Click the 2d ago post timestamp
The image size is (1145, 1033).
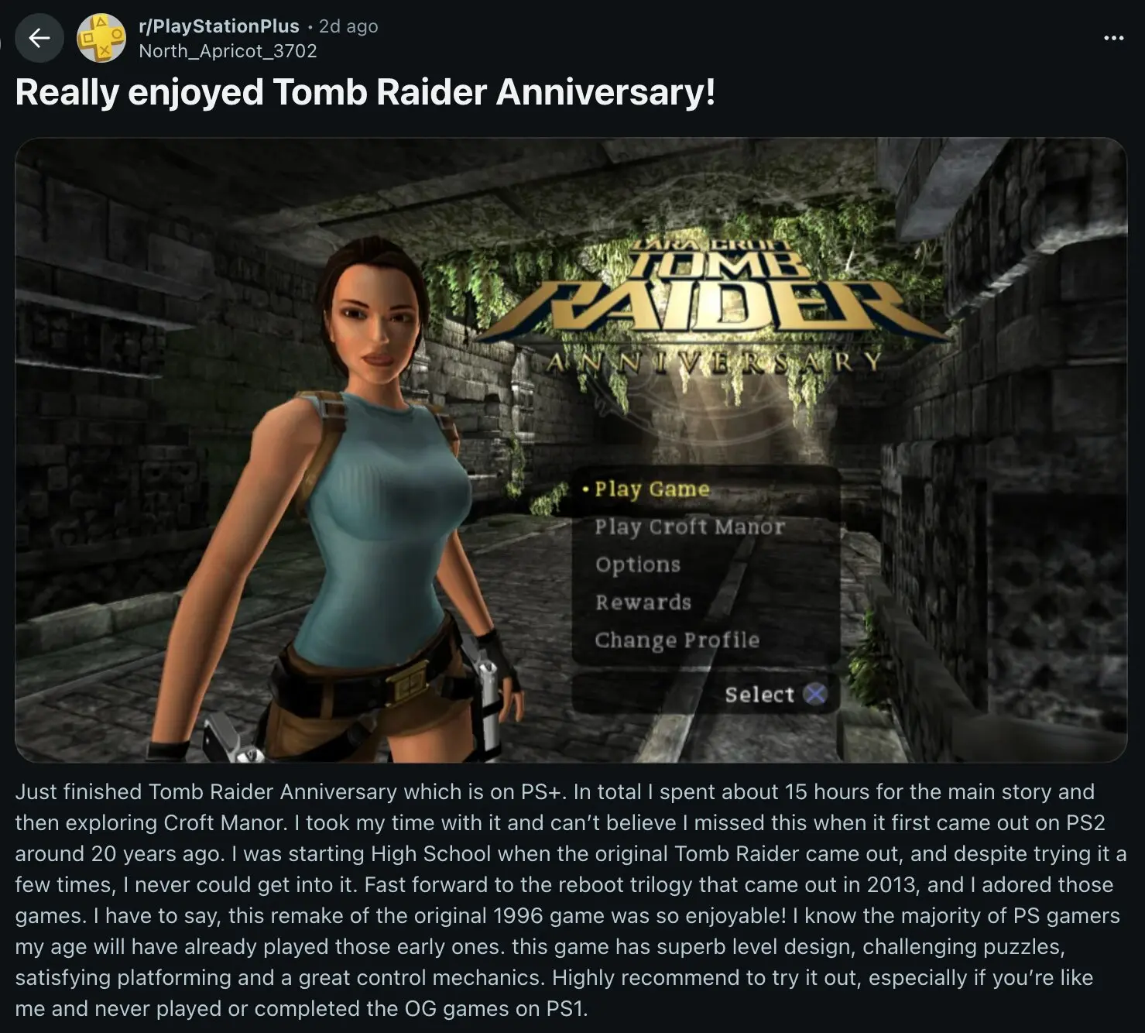pyautogui.click(x=348, y=26)
